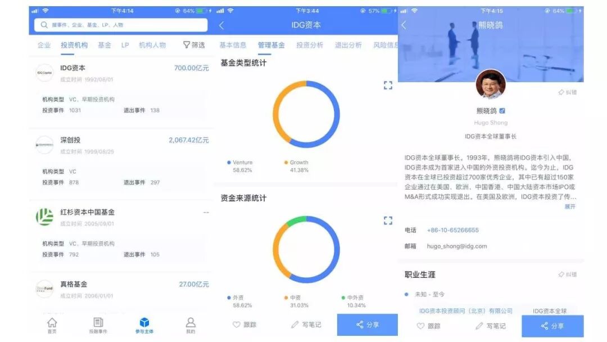Open the LP tab
Image resolution: width=607 pixels, height=342 pixels.
(x=125, y=45)
